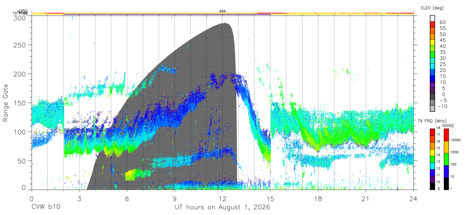Screen dimensions: 465x215
Task: Select 'UT hours on August 1, 2026' label
Action: (x=222, y=207)
